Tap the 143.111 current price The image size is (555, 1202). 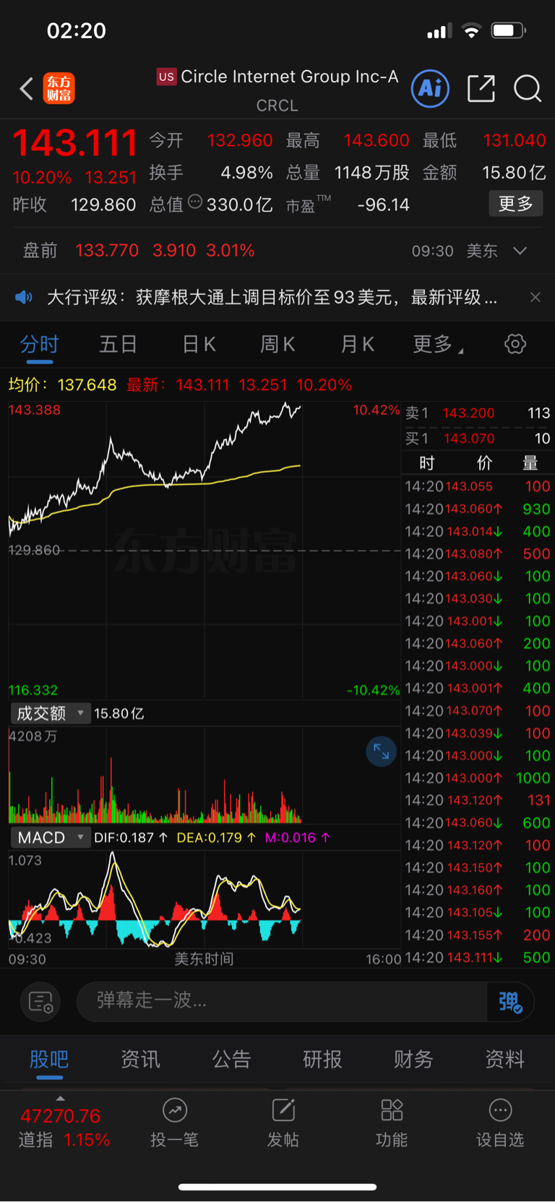point(75,142)
